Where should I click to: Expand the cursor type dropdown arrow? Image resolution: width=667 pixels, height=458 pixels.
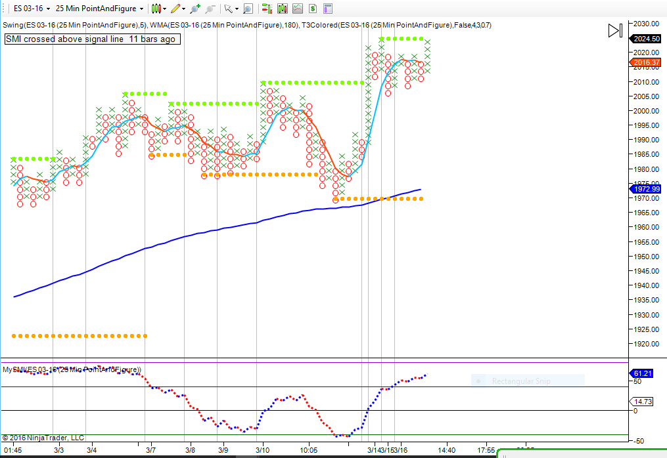(237, 9)
